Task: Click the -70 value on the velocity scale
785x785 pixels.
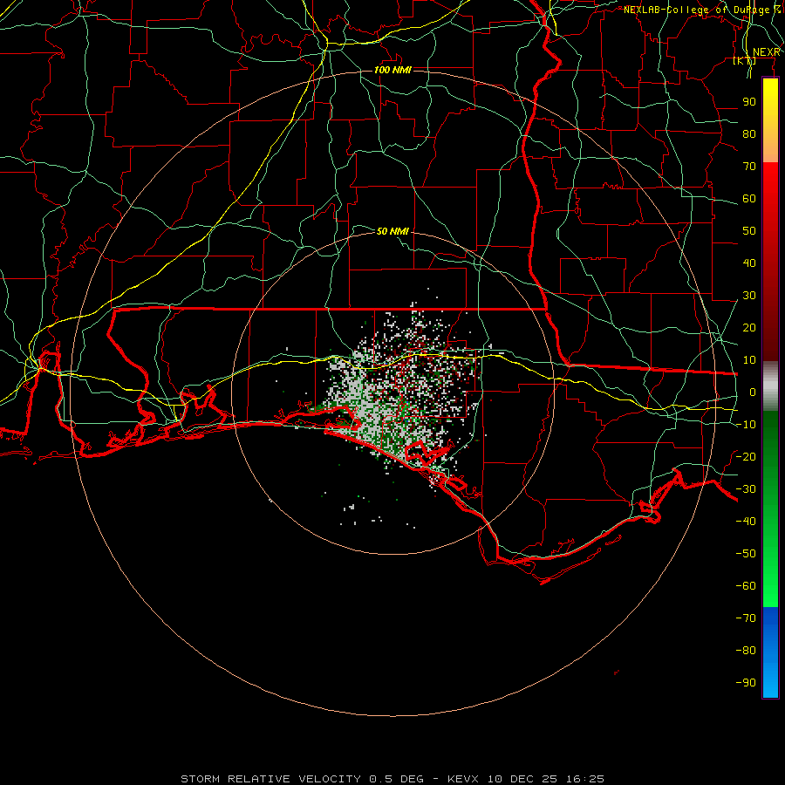Action: coord(746,618)
